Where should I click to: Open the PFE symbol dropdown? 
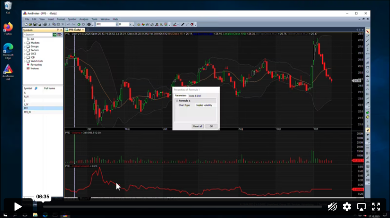(117, 24)
